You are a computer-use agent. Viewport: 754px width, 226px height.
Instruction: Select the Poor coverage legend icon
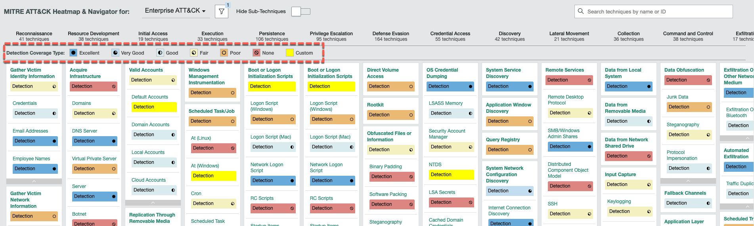(224, 53)
